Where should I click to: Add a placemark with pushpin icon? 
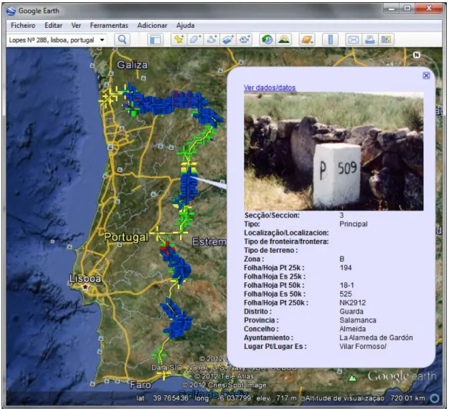coord(179,39)
